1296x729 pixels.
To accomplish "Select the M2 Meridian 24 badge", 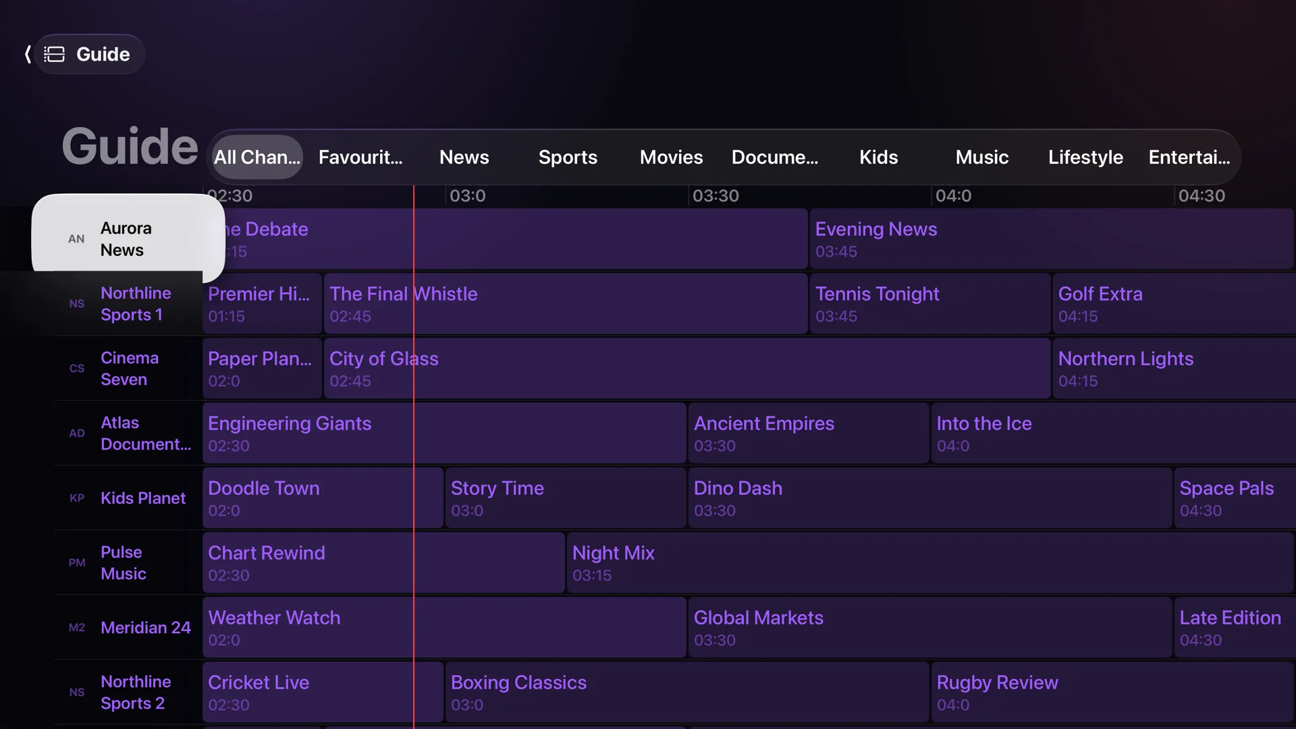I will pos(77,628).
